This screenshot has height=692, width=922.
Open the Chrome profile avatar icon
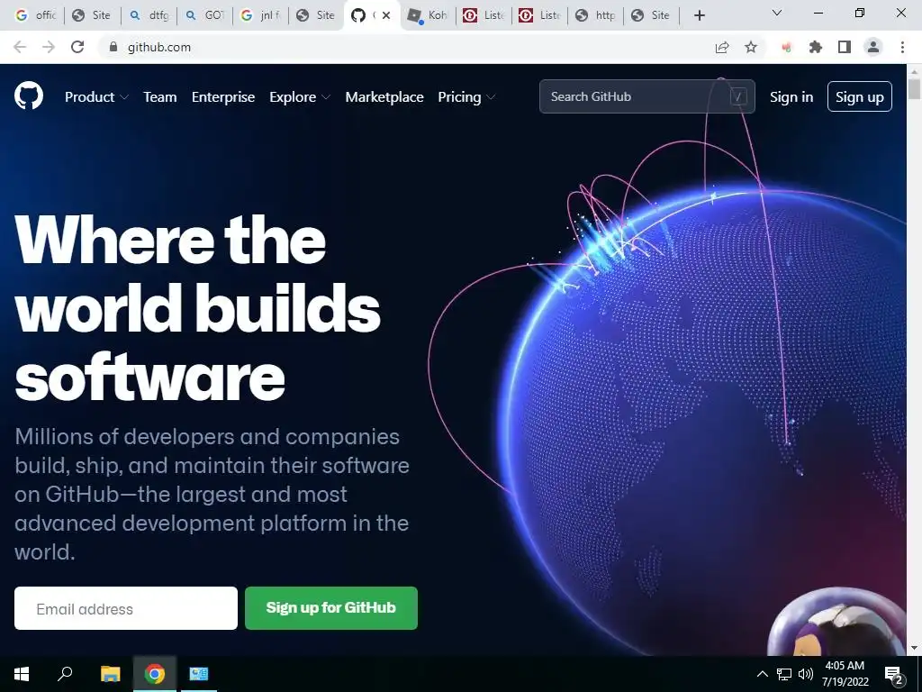click(873, 47)
